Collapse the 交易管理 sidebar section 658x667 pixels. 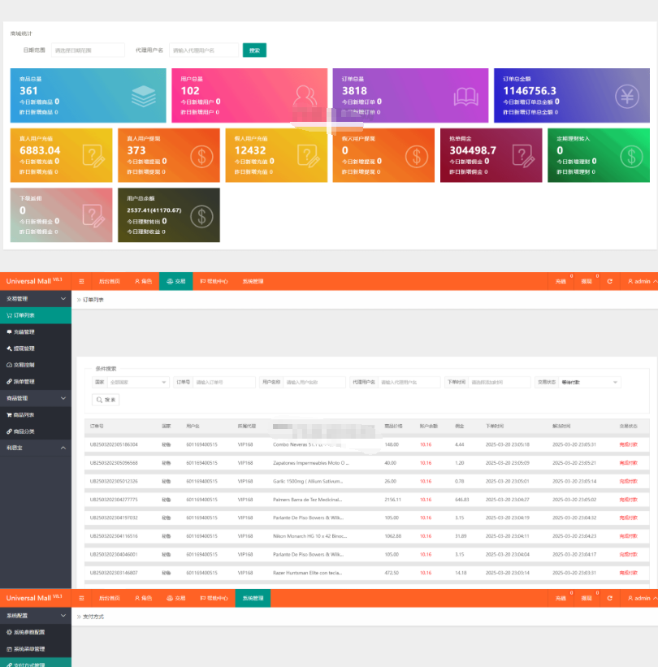point(63,298)
